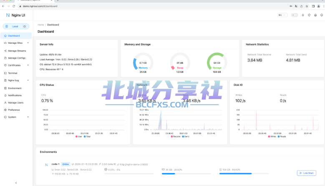Screen dimensions: 325x186
Task: Click the Notifications bell sidebar icon
Action: pyautogui.click(x=5, y=95)
